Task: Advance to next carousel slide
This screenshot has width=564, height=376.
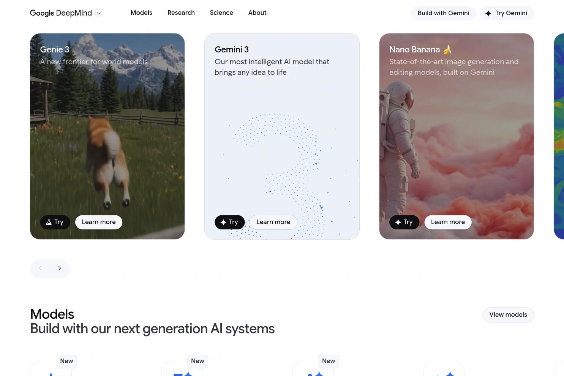Action: (x=60, y=268)
